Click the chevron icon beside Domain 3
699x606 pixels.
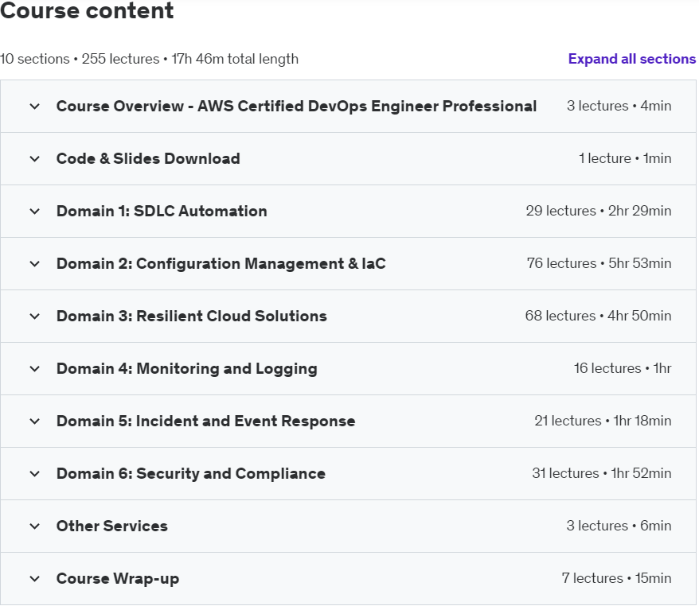coord(34,317)
